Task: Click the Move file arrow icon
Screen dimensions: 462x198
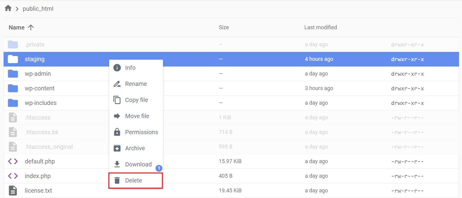Action: click(x=117, y=116)
